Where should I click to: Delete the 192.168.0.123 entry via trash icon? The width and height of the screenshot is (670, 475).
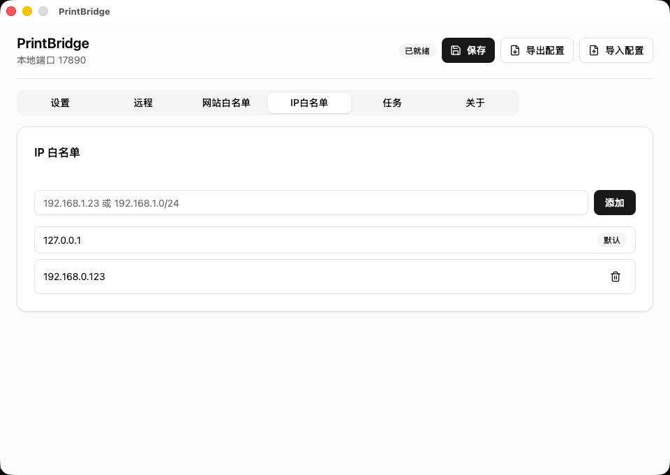click(615, 277)
